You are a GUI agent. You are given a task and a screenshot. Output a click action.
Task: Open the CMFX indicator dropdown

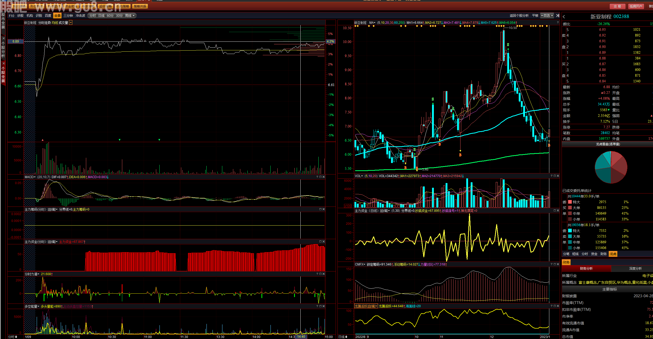point(360,264)
